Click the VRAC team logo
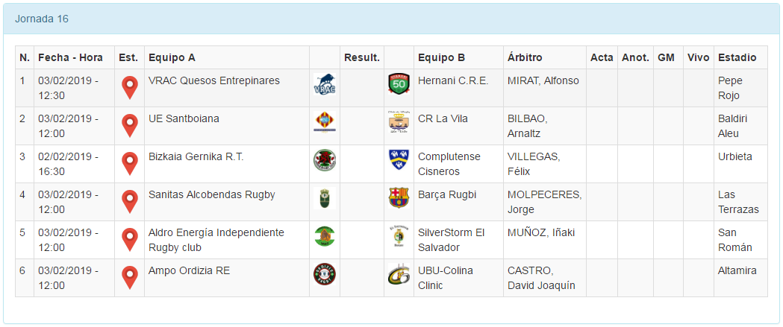 point(325,85)
